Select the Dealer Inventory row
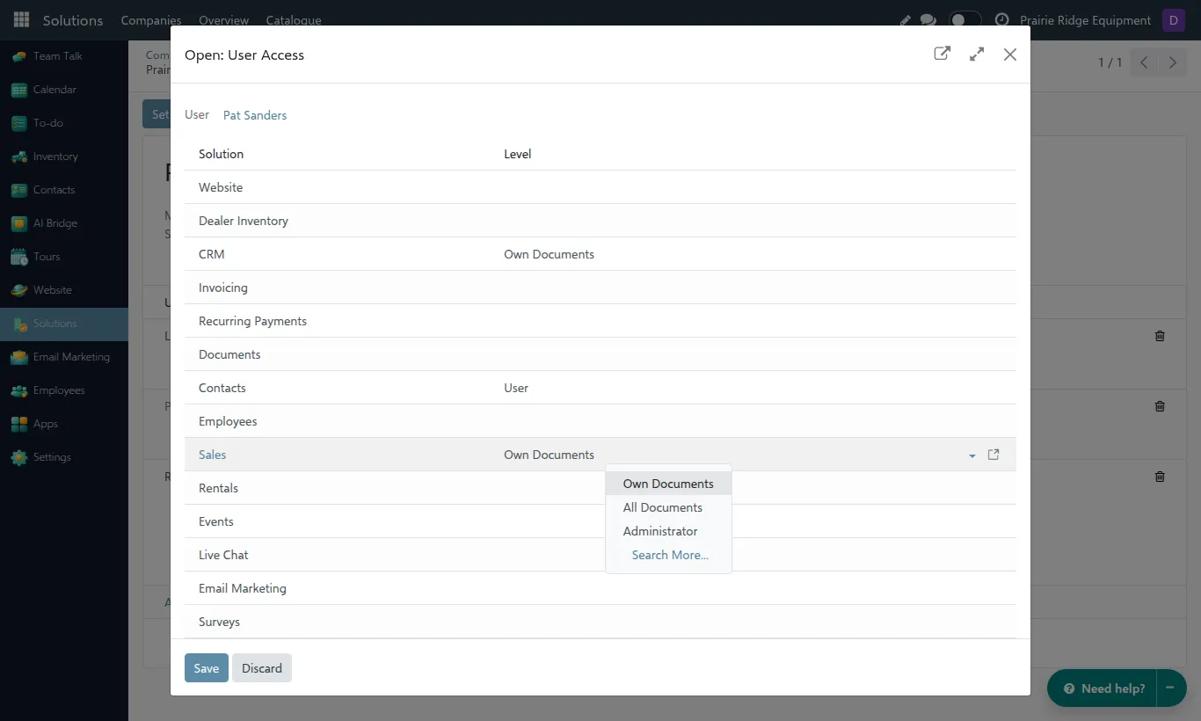Screen dimensions: 1201x721 point(600,221)
